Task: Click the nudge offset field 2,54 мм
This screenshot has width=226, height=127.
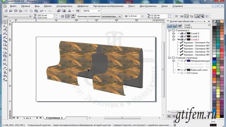Action: point(134,16)
